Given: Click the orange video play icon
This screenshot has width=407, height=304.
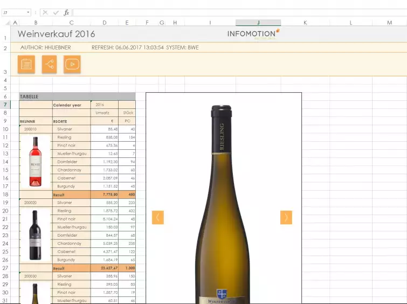Looking at the screenshot, I should [x=72, y=64].
